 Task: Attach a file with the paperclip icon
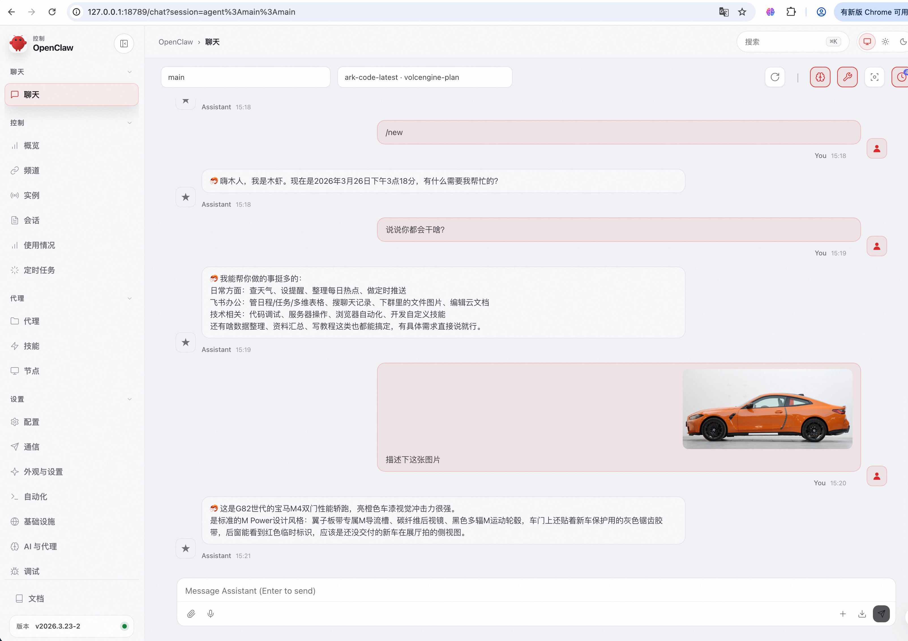pos(191,614)
